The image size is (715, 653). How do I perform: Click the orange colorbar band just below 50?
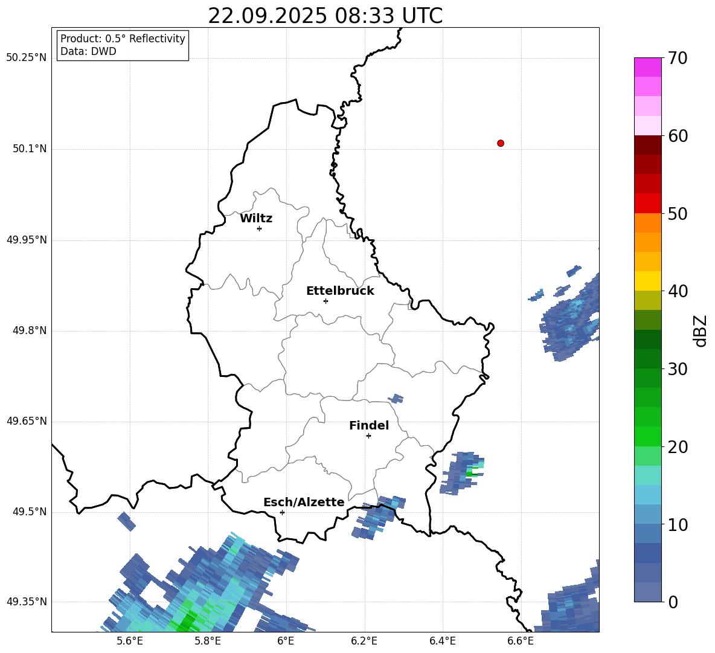pyautogui.click(x=647, y=223)
